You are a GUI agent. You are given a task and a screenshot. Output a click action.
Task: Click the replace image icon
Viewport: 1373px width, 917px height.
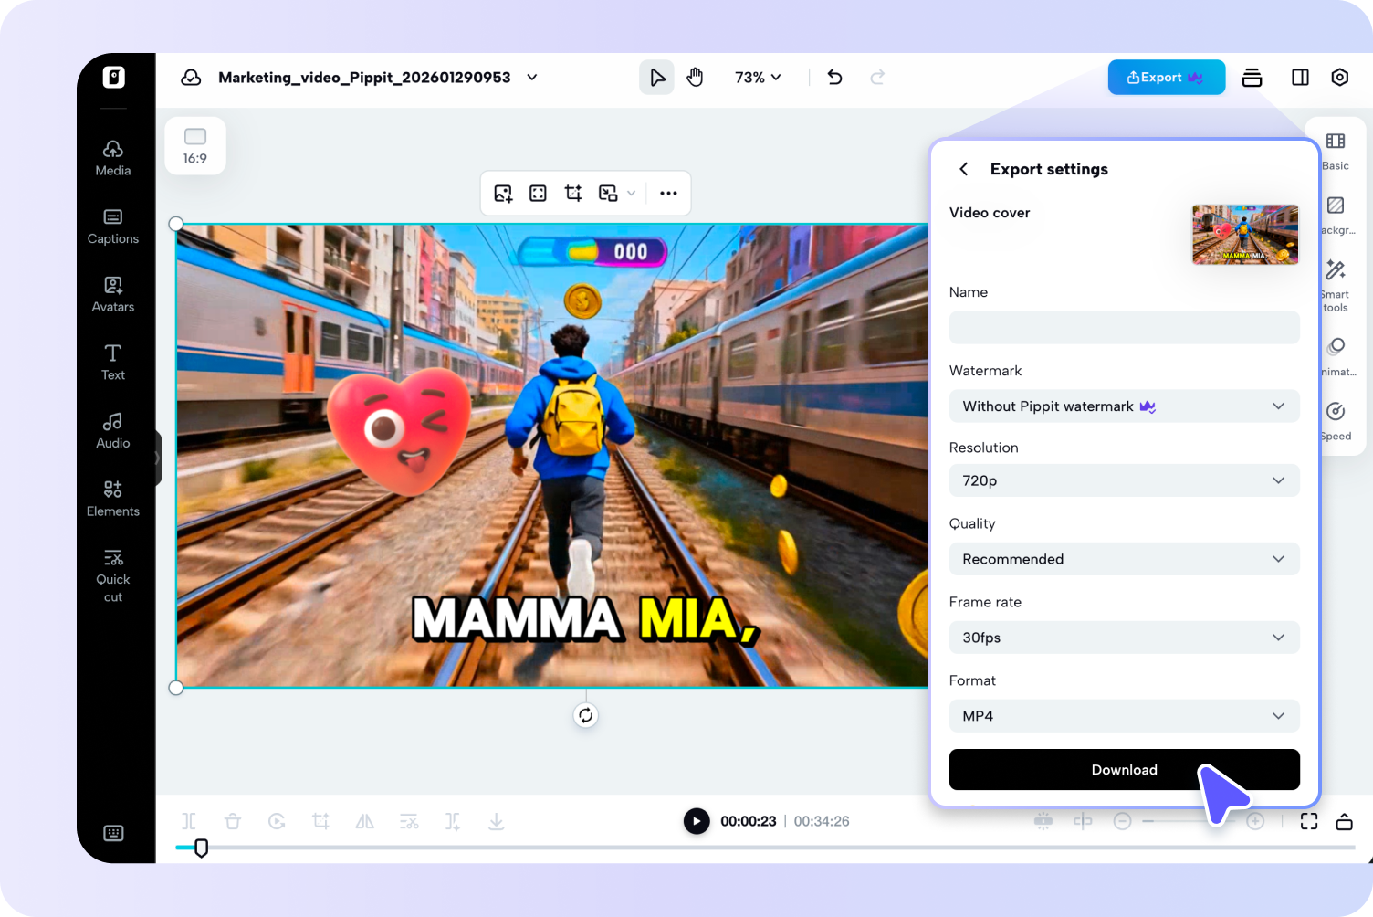click(x=503, y=193)
